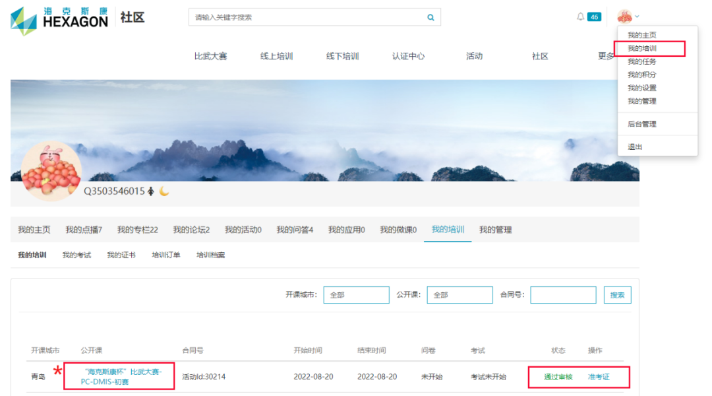The height and width of the screenshot is (396, 712).
Task: Choose 退出 from the user menu
Action: (x=635, y=147)
